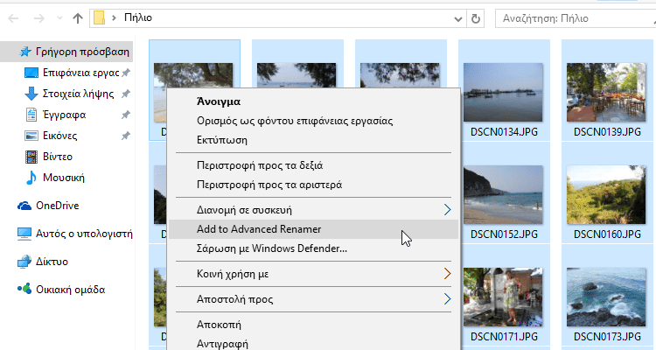Image resolution: width=656 pixels, height=350 pixels.
Task: Choose Περιστροφή προς τα αριστερά
Action: pyautogui.click(x=313, y=185)
